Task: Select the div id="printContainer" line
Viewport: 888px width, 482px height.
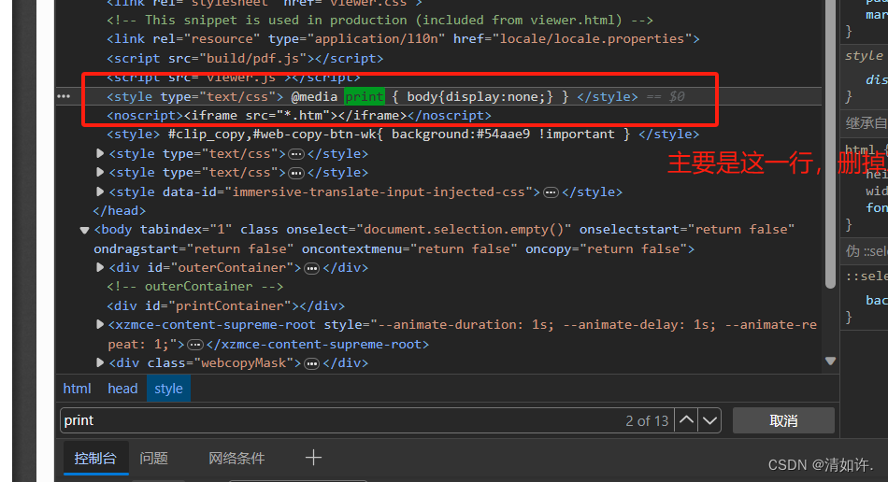Action: [226, 305]
